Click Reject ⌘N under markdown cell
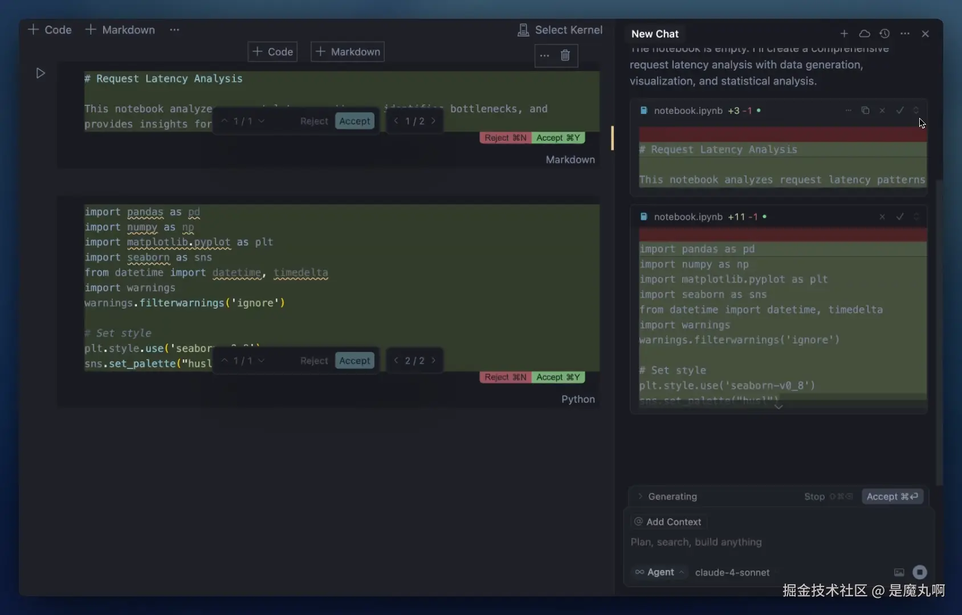 [506, 138]
